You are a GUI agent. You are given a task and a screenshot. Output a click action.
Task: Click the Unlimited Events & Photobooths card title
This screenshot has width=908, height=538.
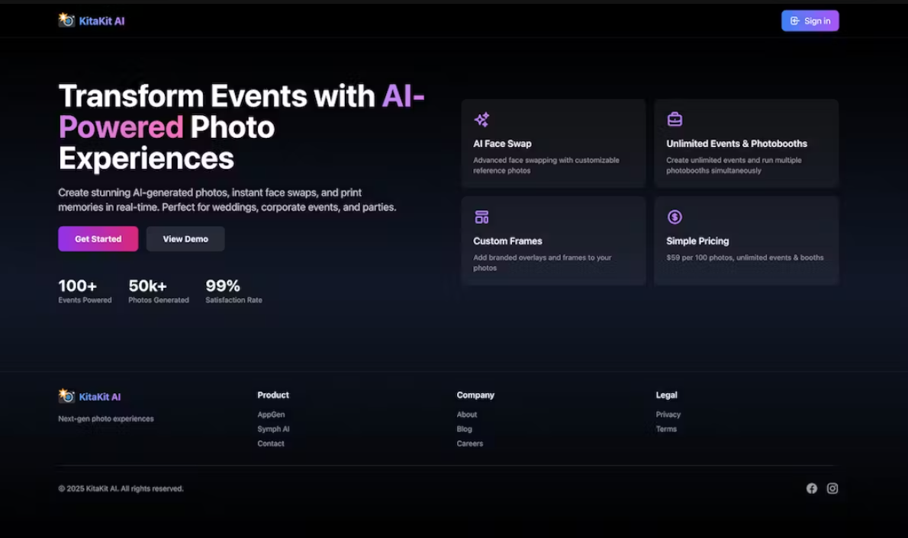(736, 143)
